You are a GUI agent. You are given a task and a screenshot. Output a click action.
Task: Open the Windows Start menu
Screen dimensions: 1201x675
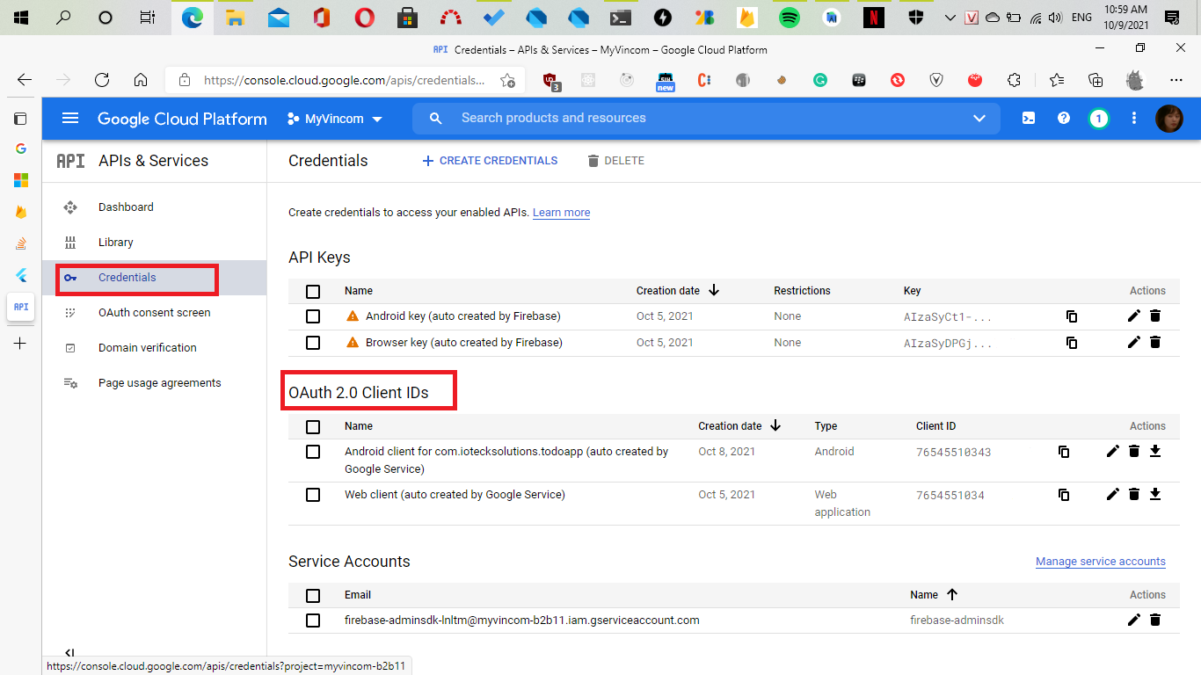click(21, 18)
